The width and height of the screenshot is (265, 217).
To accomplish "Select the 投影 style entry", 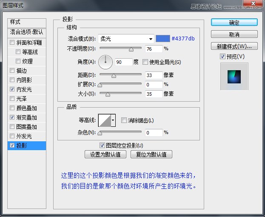I will coord(26,146).
